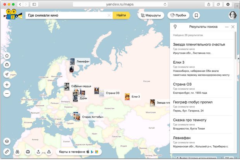Clear the search field with the X icon
240x160 pixels.
[109, 15]
